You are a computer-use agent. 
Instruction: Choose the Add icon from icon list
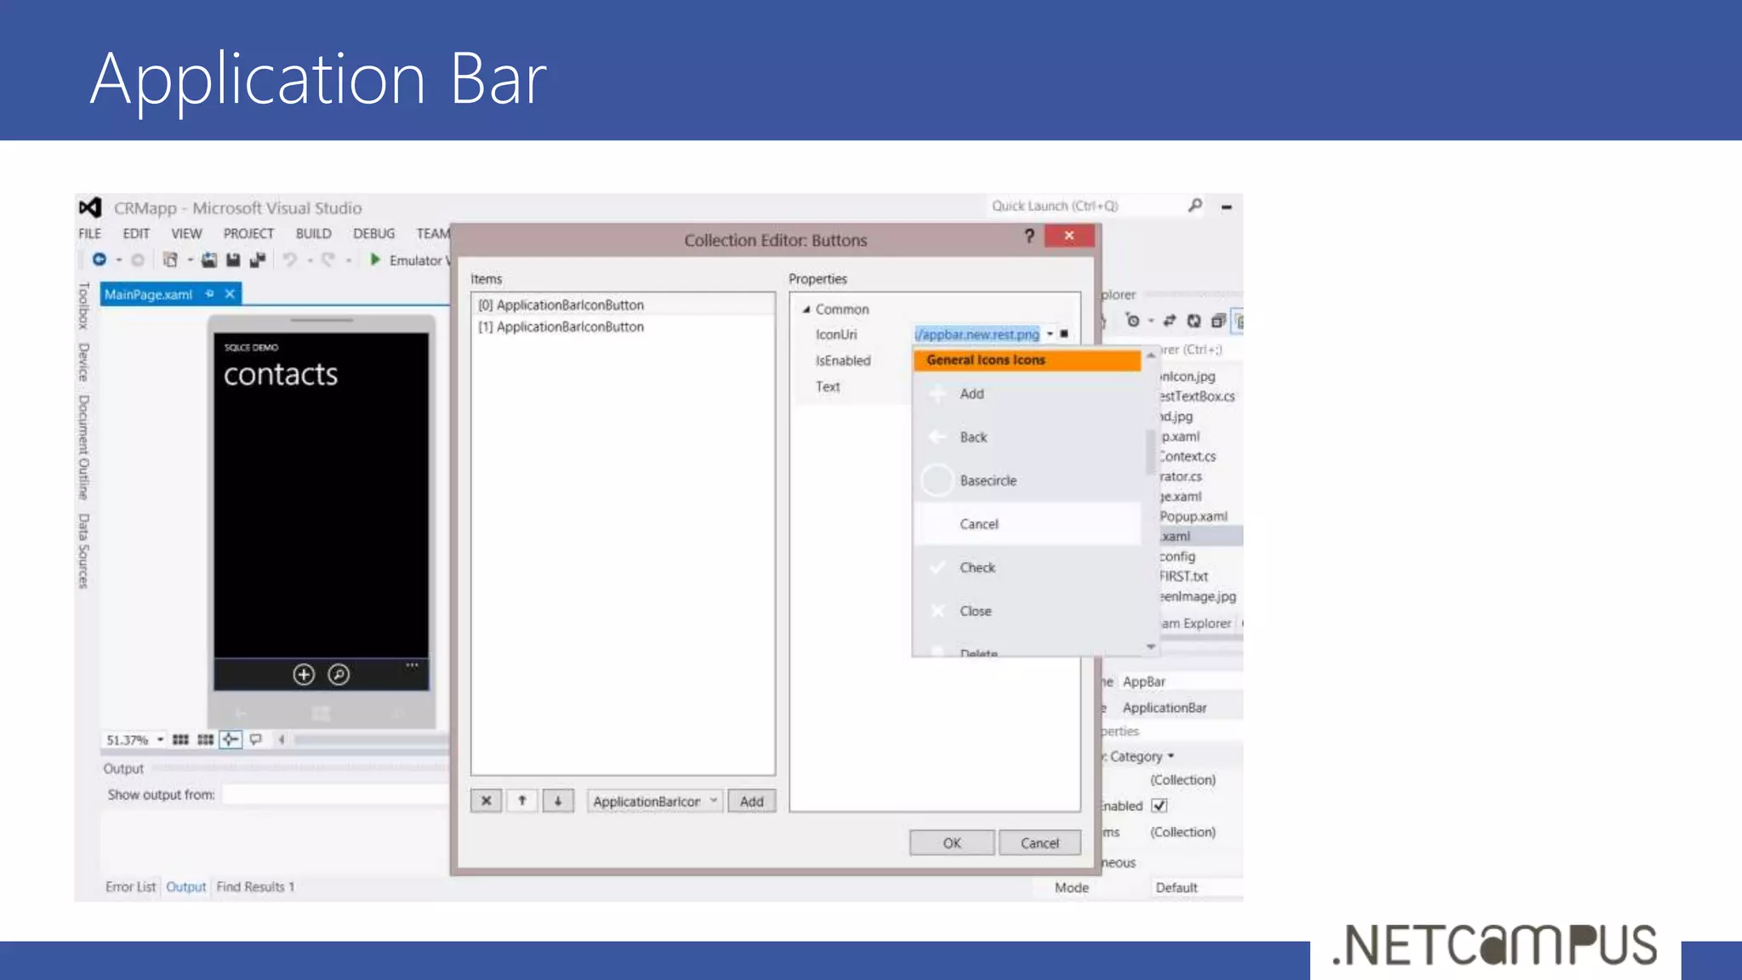pyautogui.click(x=1028, y=393)
